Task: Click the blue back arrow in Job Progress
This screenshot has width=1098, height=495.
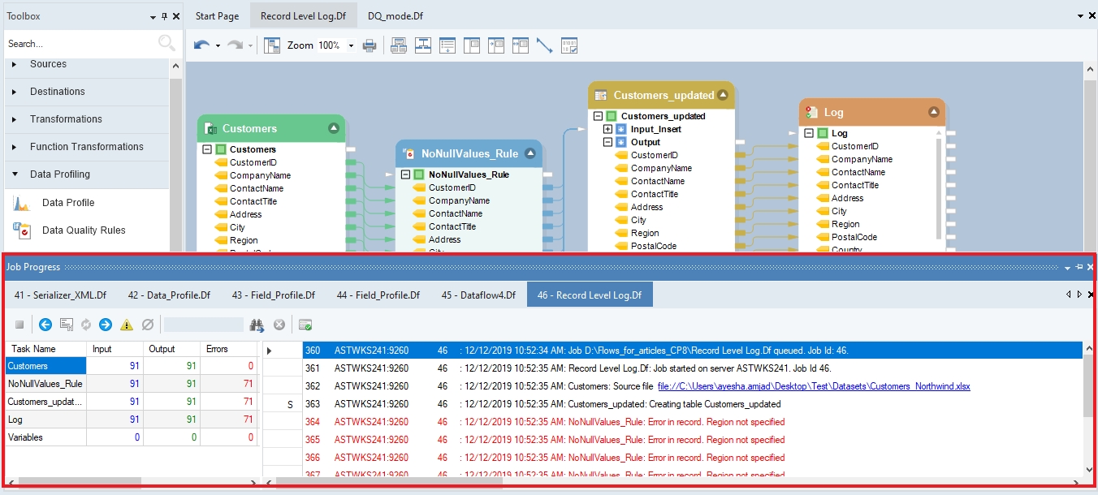Action: 45,325
